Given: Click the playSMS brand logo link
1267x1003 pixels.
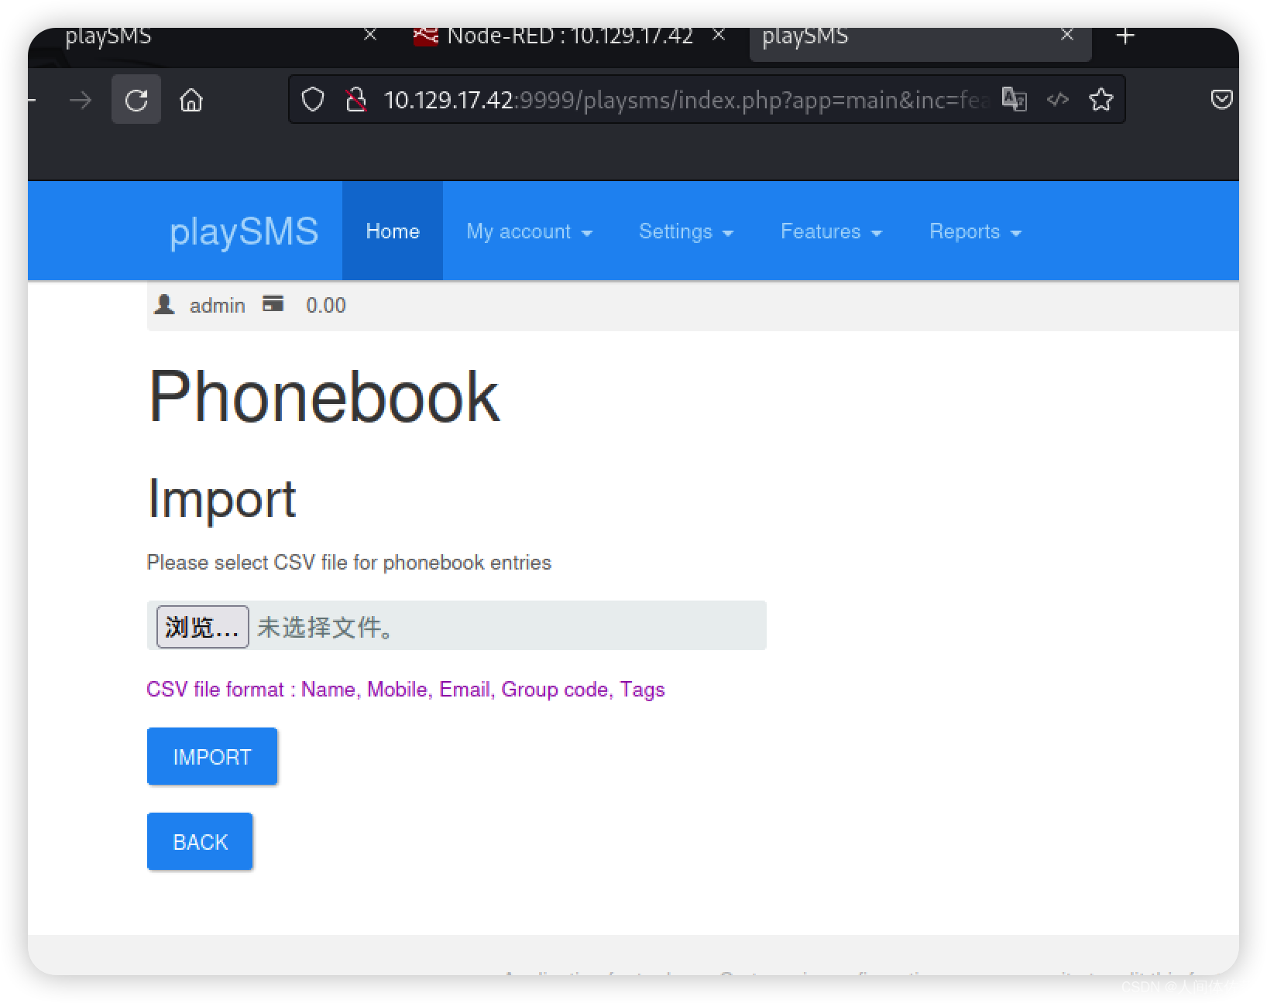Looking at the screenshot, I should point(244,231).
